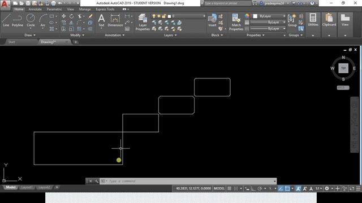Screen dimensions: 362x203
Task: Click the Insert block tool
Action: pos(212,20)
